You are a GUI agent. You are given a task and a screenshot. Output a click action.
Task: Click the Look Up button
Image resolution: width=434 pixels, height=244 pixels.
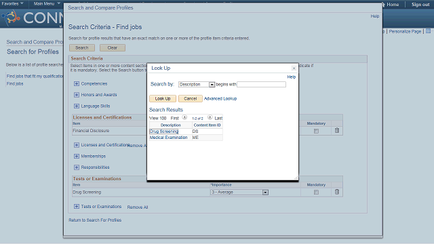point(163,98)
